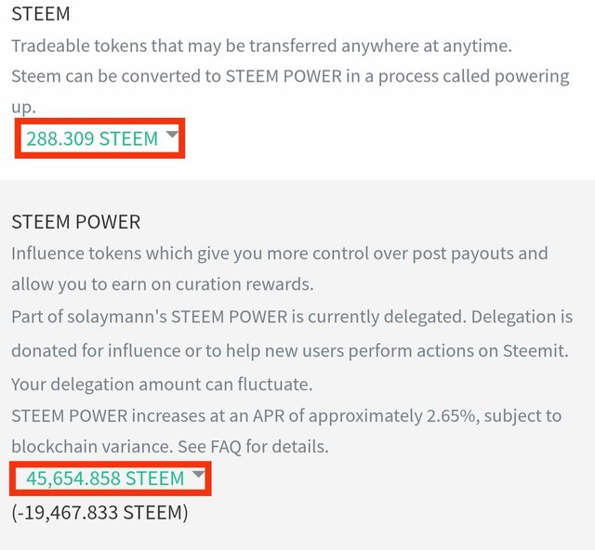The image size is (595, 550).
Task: Click the arrow beside 45,654.858 STEEM
Action: tap(197, 477)
